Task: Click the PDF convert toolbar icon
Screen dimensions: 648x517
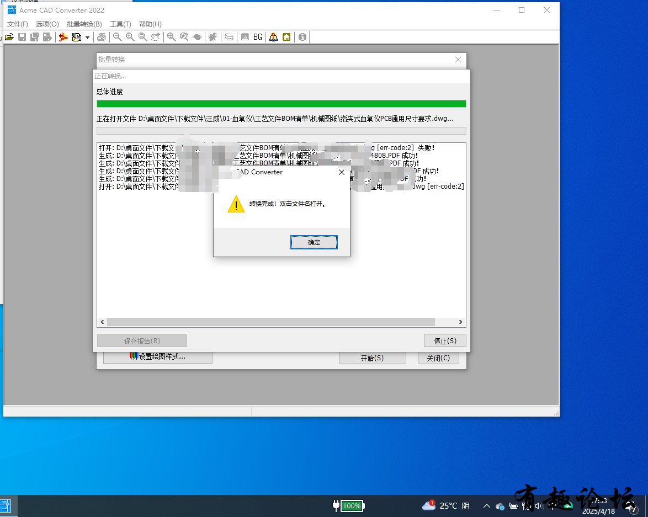Action: (63, 37)
